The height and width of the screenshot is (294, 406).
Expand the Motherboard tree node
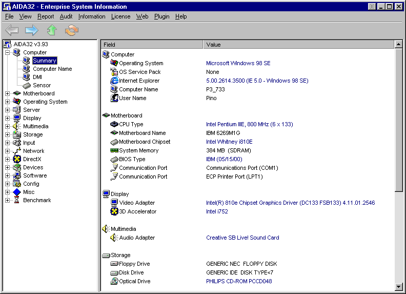[x=8, y=93]
